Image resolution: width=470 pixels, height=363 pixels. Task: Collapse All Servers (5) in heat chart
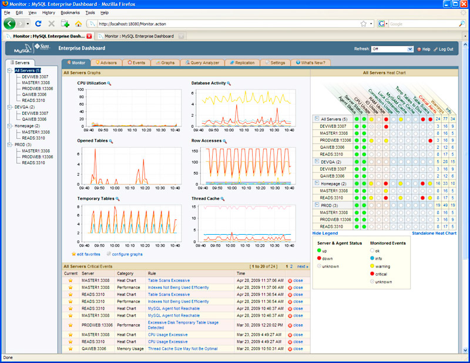coord(317,119)
